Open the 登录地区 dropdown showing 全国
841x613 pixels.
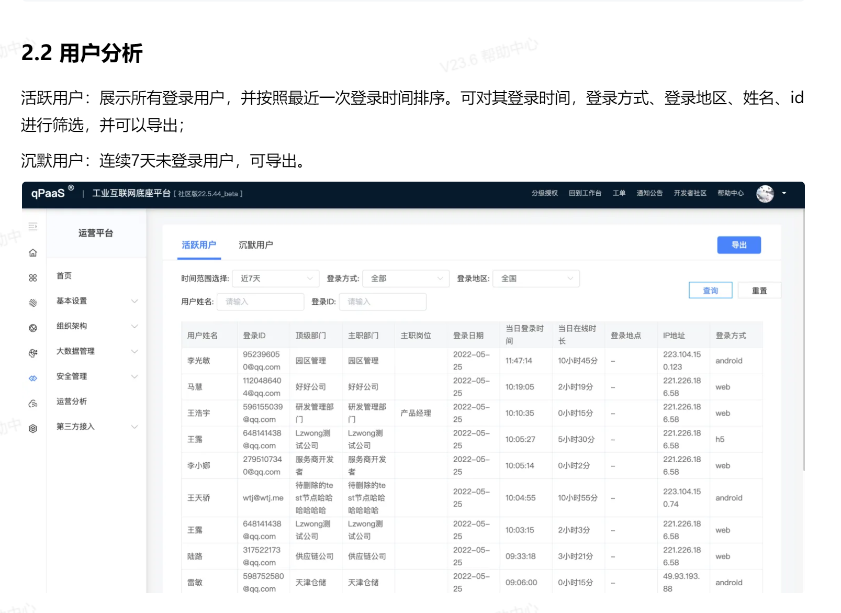point(536,278)
